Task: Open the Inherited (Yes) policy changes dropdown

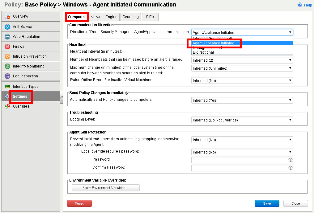Action: point(242,100)
